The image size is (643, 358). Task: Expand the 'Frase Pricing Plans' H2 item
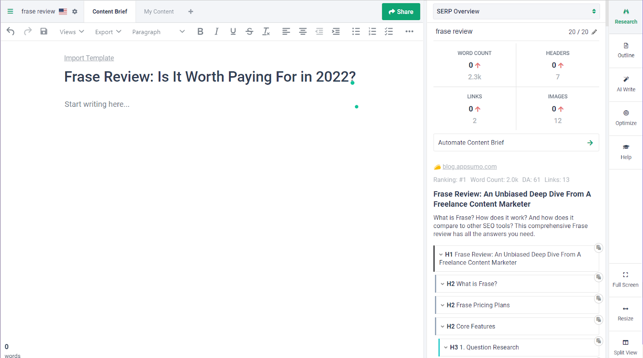(x=442, y=305)
